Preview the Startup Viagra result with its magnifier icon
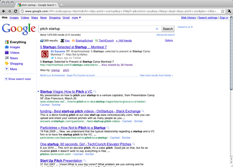233x167 pixels. tap(95, 91)
